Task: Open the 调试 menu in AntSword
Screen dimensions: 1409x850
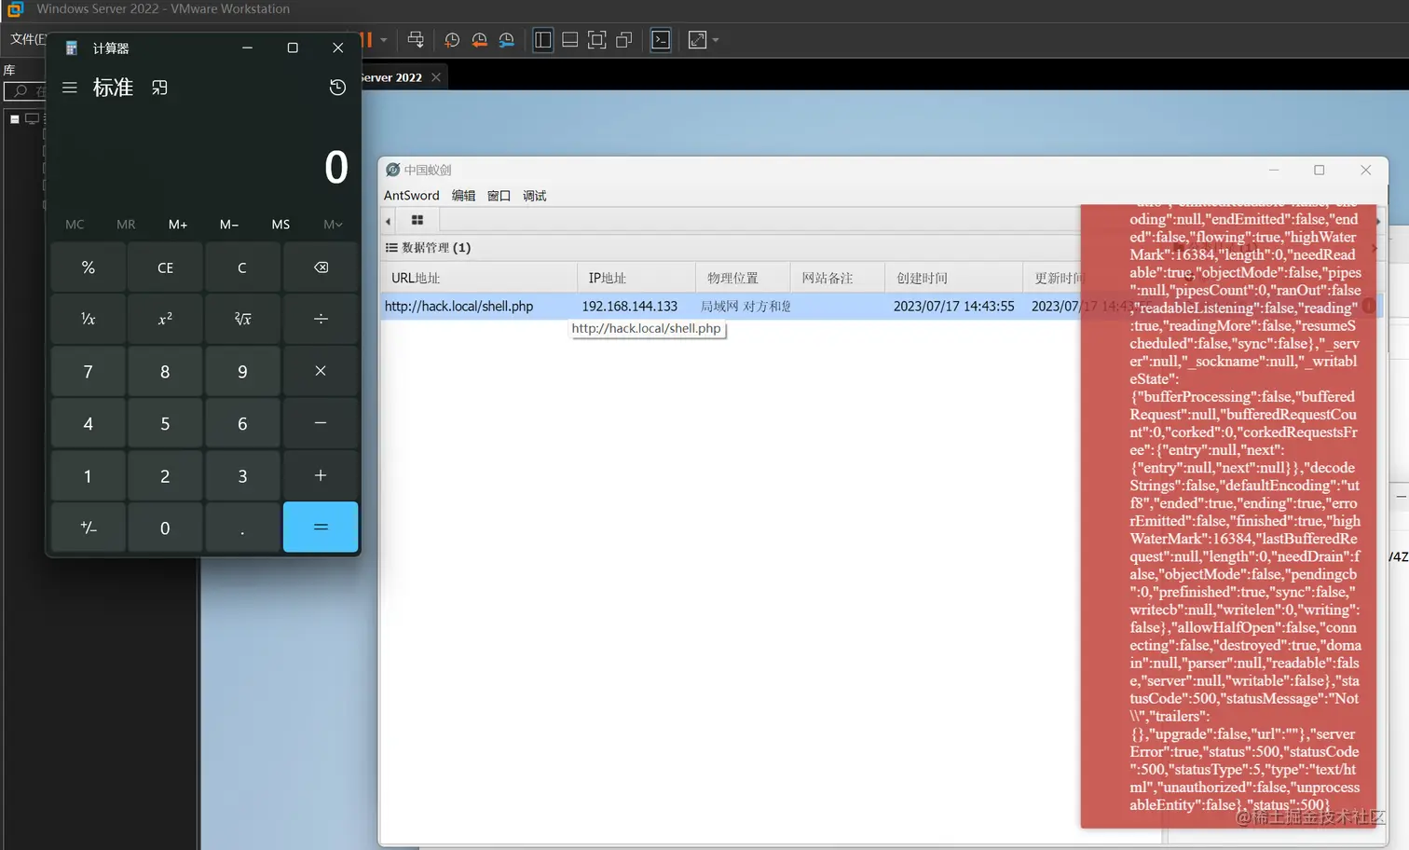Action: click(x=535, y=196)
